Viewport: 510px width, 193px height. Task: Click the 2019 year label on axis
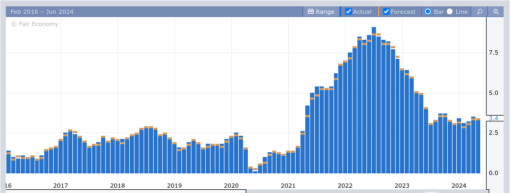coord(174,186)
